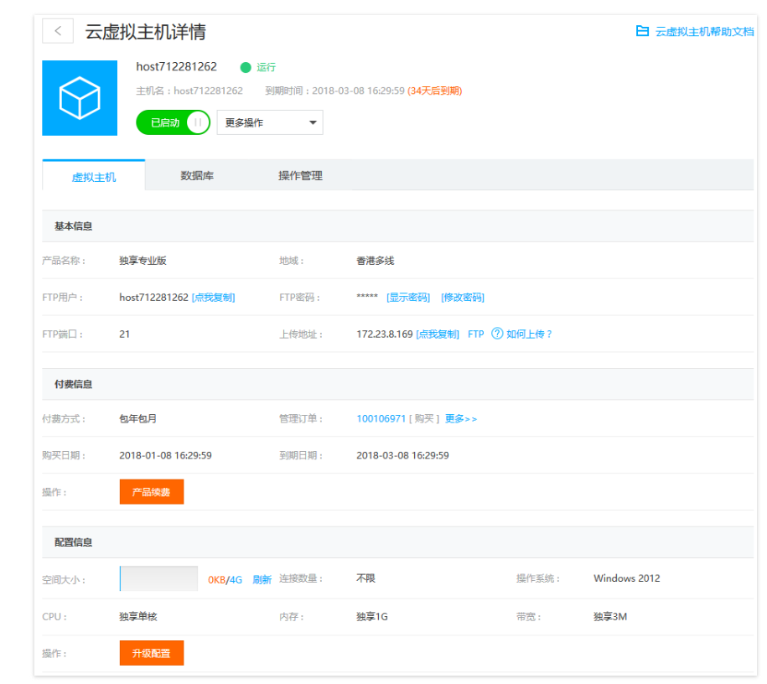
Task: Click the 升级配置 button
Action: tap(152, 653)
